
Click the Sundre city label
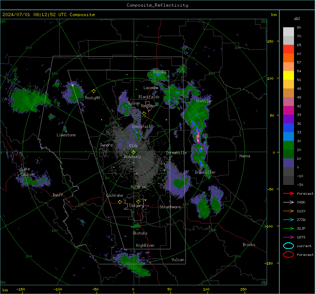106,145
